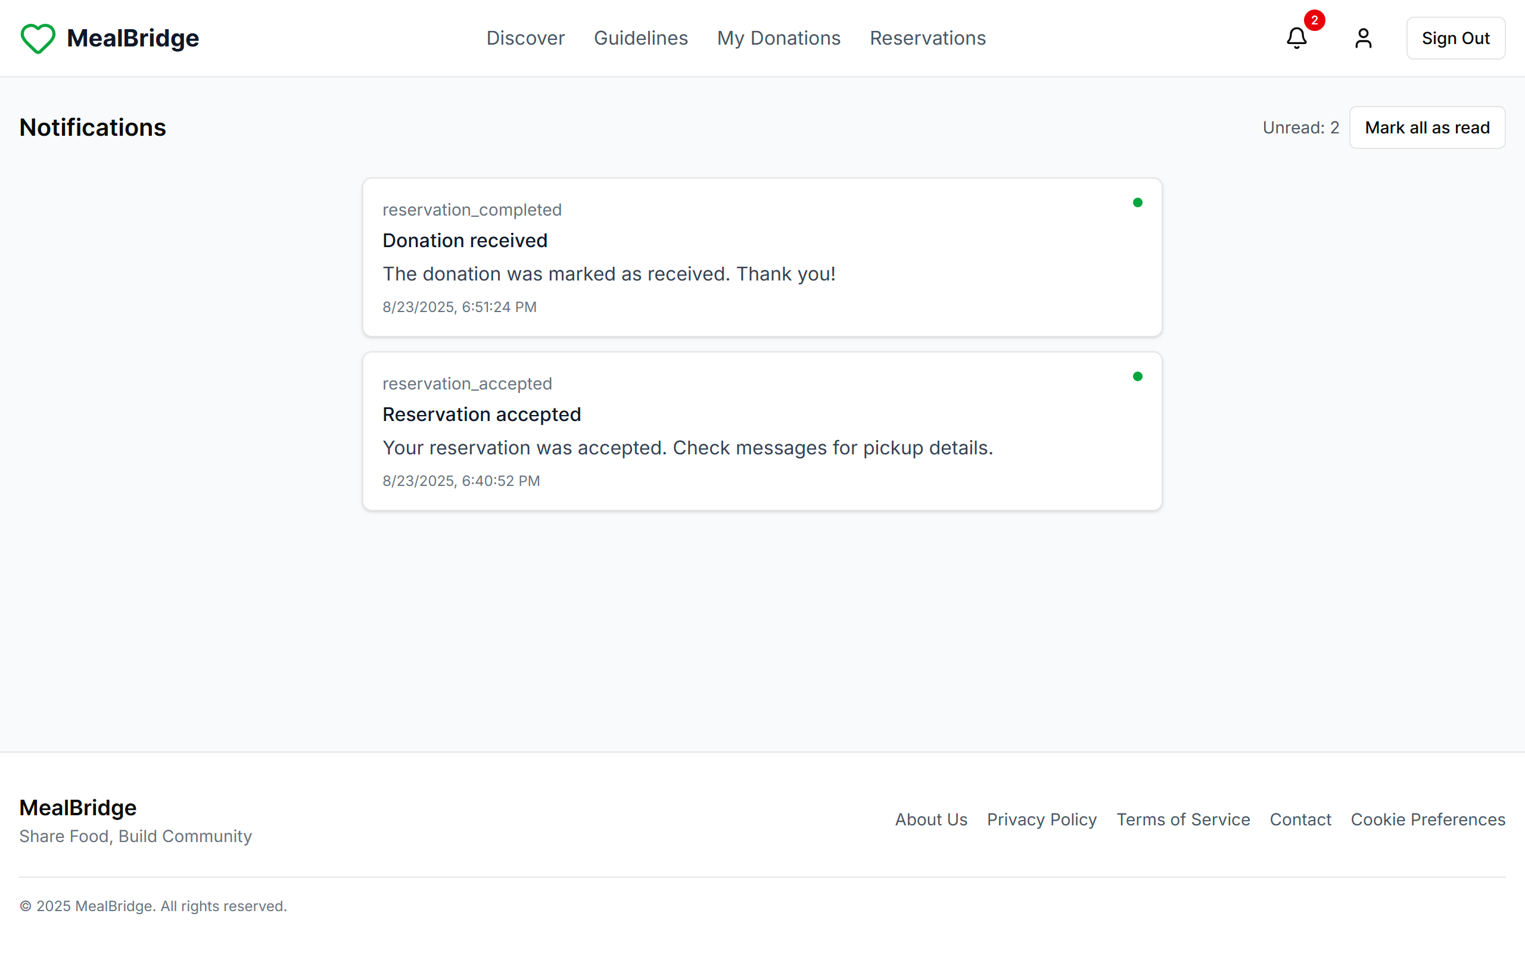Image resolution: width=1525 pixels, height=954 pixels.
Task: Go to the Discover page
Action: click(525, 39)
